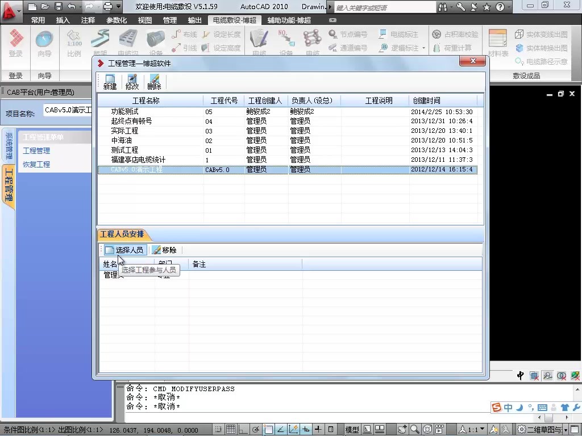Viewport: 582px width, 436px height.
Task: Click the Save quick access icon
Action: click(x=59, y=6)
